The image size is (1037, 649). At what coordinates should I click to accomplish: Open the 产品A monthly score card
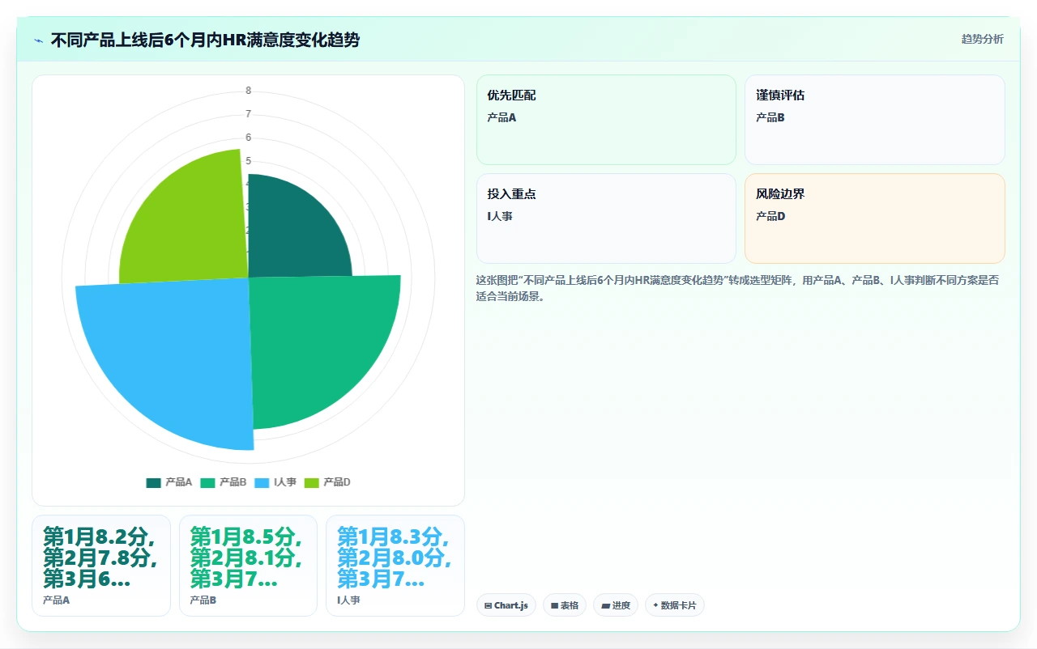[101, 566]
